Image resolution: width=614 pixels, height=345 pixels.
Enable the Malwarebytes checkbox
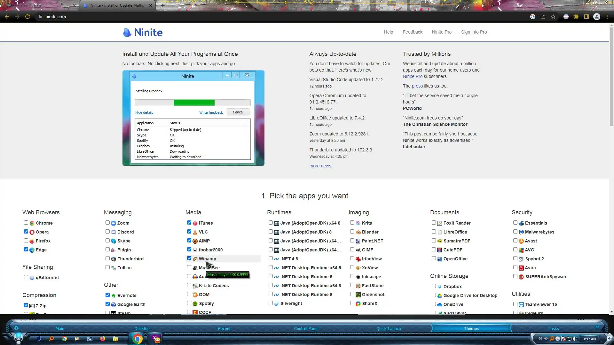[515, 232]
